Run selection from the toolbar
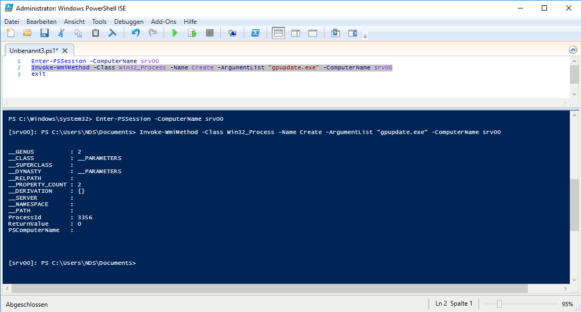This screenshot has width=581, height=312. 192,33
